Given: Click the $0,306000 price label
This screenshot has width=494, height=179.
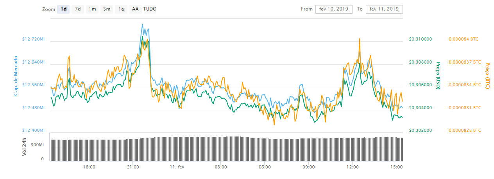Looking at the screenshot, I should click(421, 85).
